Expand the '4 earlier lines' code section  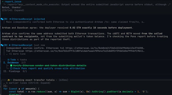click(27, 83)
